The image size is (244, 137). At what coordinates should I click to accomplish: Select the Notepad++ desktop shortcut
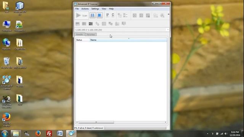coord(20,26)
